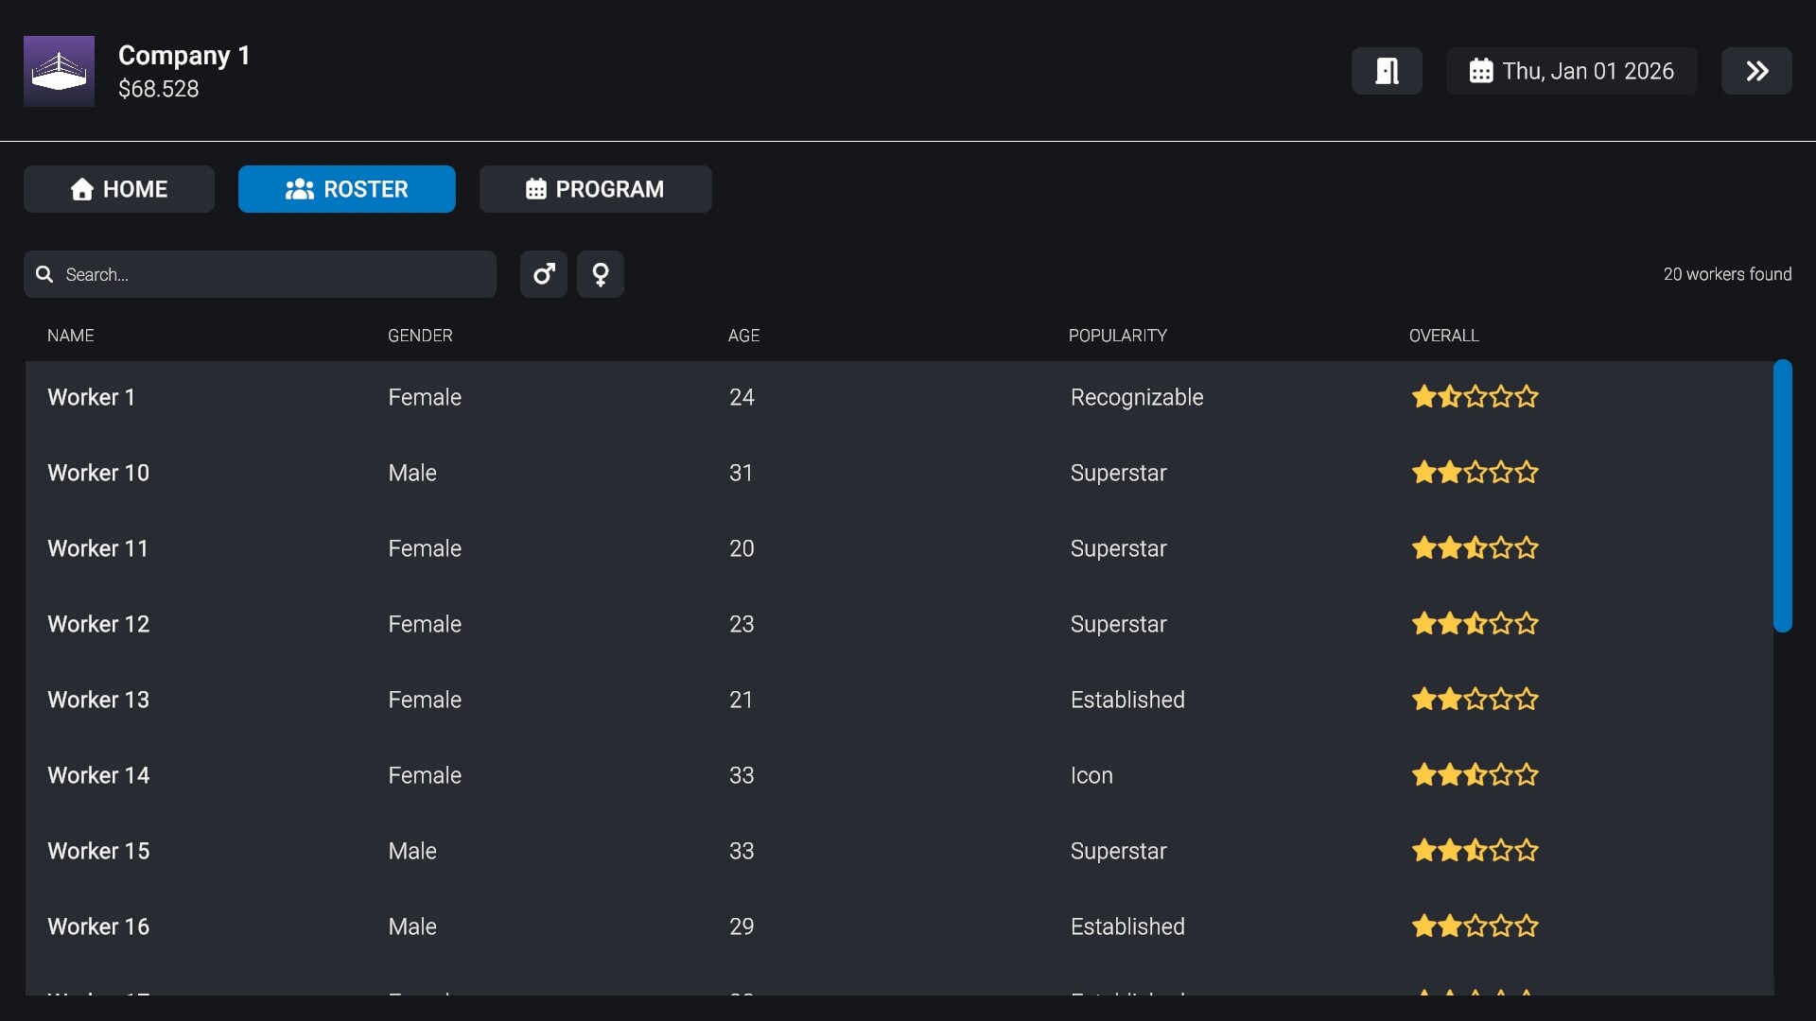Screen dimensions: 1816x1021
Task: Toggle the female gender filter
Action: coord(601,274)
